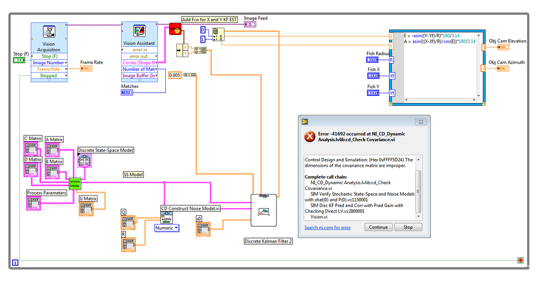545x285 pixels.
Task: Select the Fish Y I32 control
Action: 373,93
